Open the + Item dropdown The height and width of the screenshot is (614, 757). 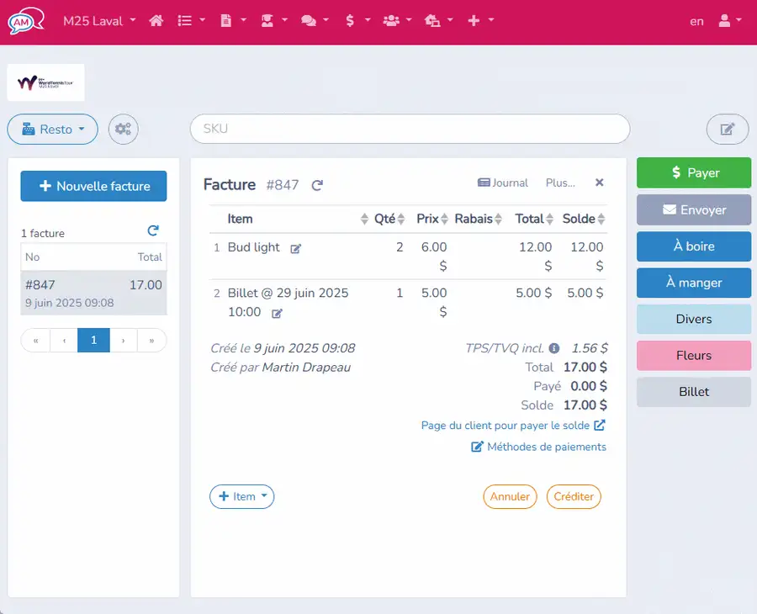tap(242, 496)
